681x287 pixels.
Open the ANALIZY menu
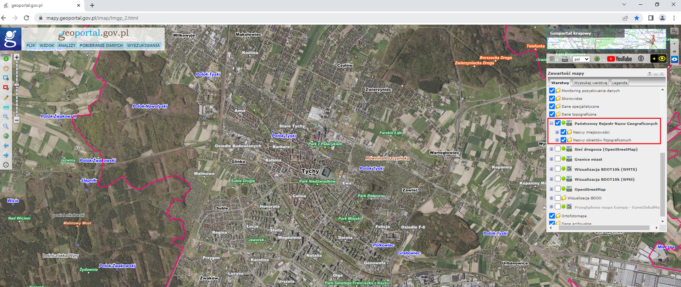67,45
